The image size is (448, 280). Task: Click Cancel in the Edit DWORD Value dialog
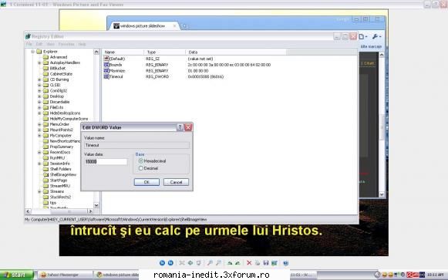coord(176,182)
